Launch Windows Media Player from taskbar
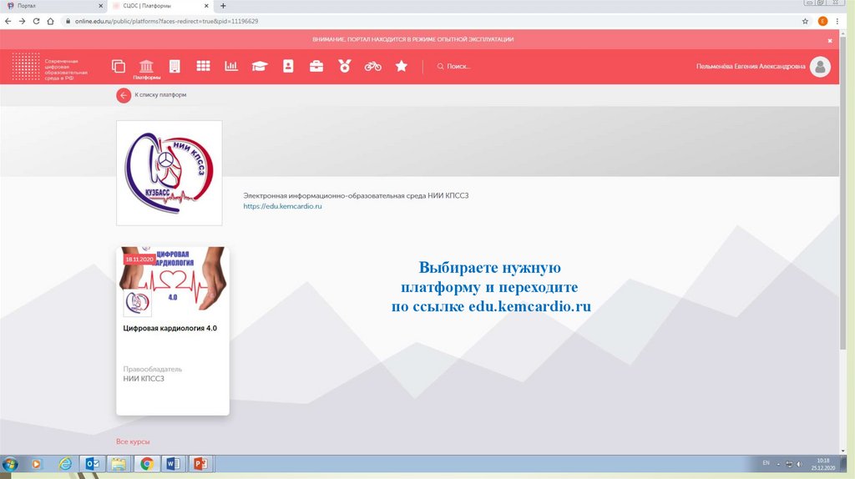The width and height of the screenshot is (855, 479). (x=36, y=464)
